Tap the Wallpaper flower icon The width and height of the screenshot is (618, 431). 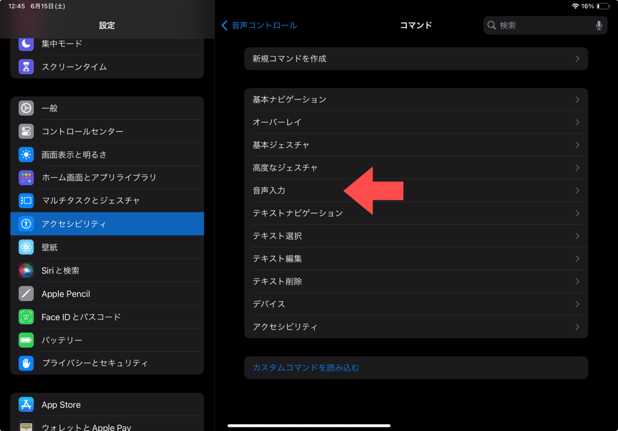26,247
